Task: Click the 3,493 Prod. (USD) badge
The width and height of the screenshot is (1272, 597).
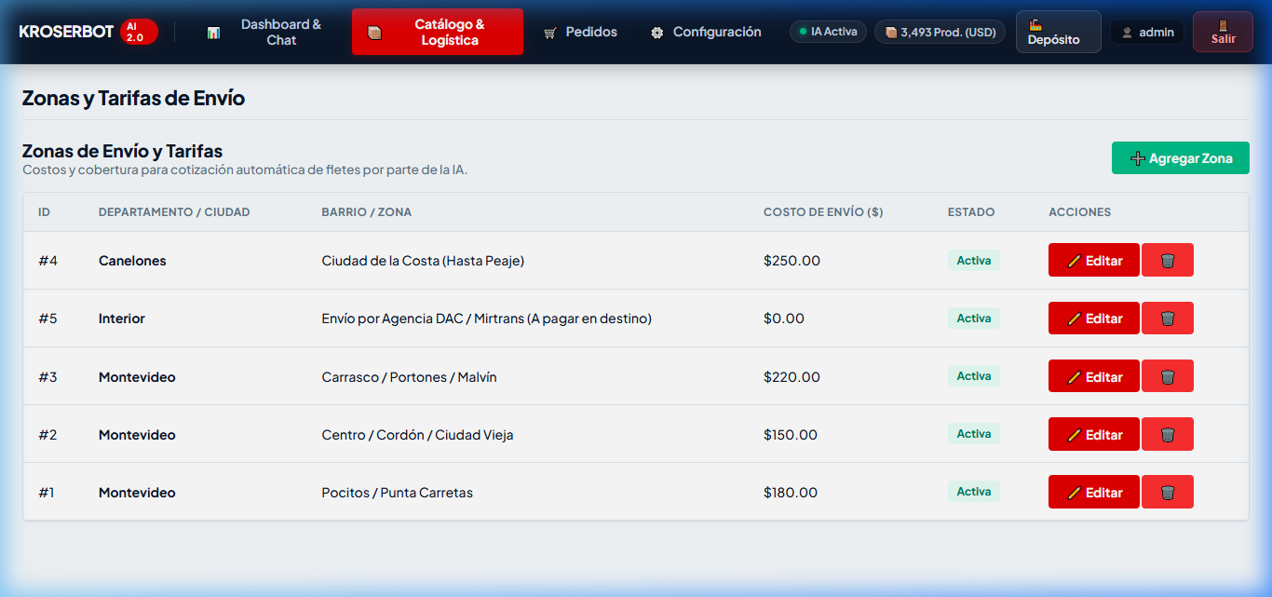Action: point(940,32)
